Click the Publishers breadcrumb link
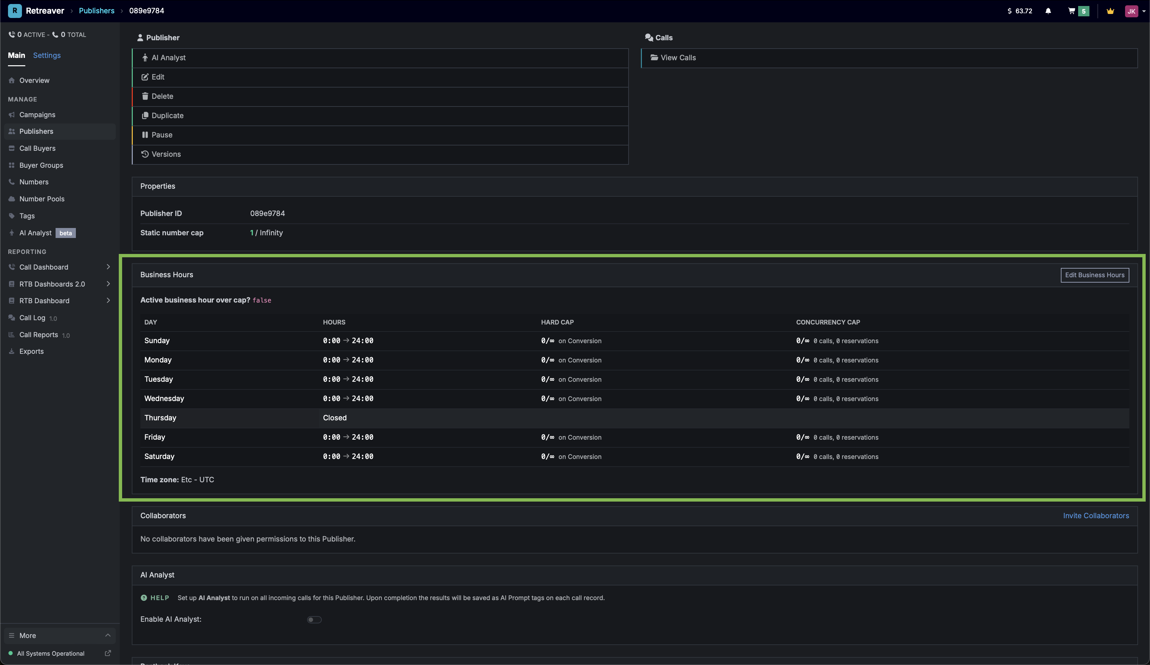Image resolution: width=1150 pixels, height=665 pixels. [97, 11]
